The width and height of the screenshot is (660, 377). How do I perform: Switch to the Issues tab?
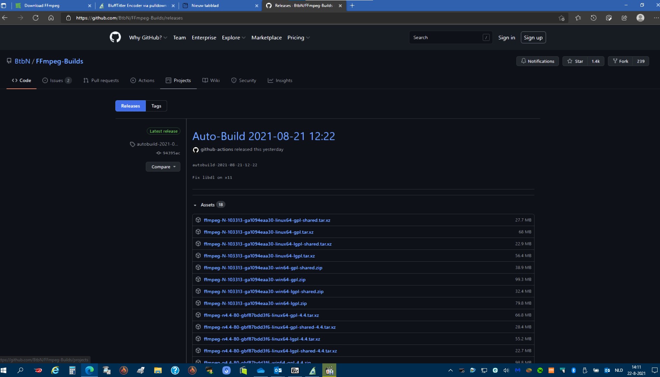pos(57,80)
